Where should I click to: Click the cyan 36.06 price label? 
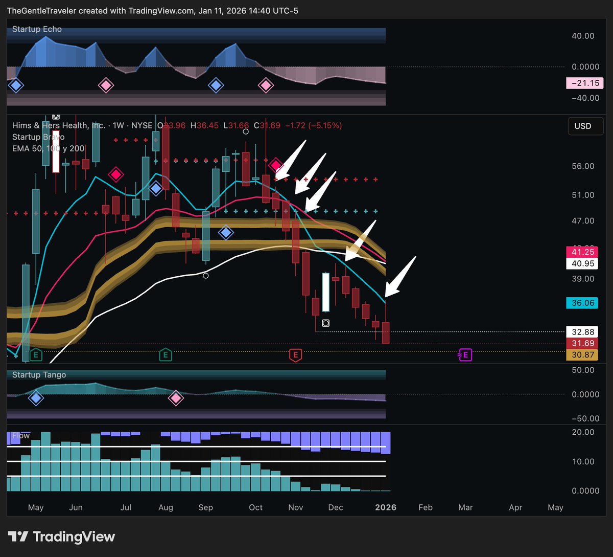[x=582, y=303]
